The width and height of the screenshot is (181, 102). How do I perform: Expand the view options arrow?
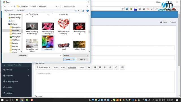(x=78, y=11)
